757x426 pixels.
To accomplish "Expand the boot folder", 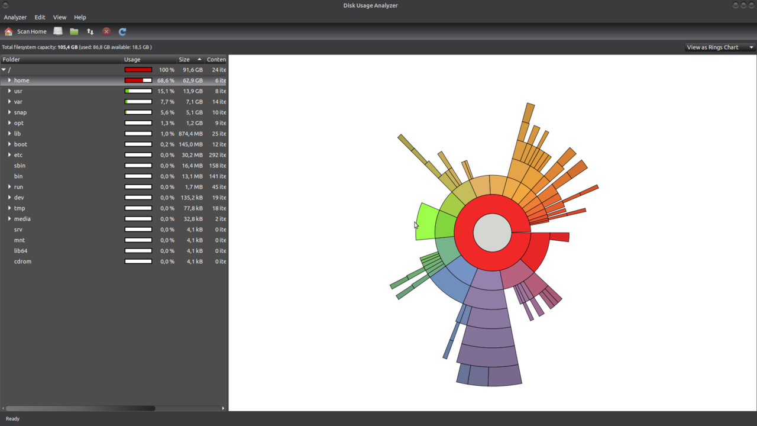I will [9, 144].
